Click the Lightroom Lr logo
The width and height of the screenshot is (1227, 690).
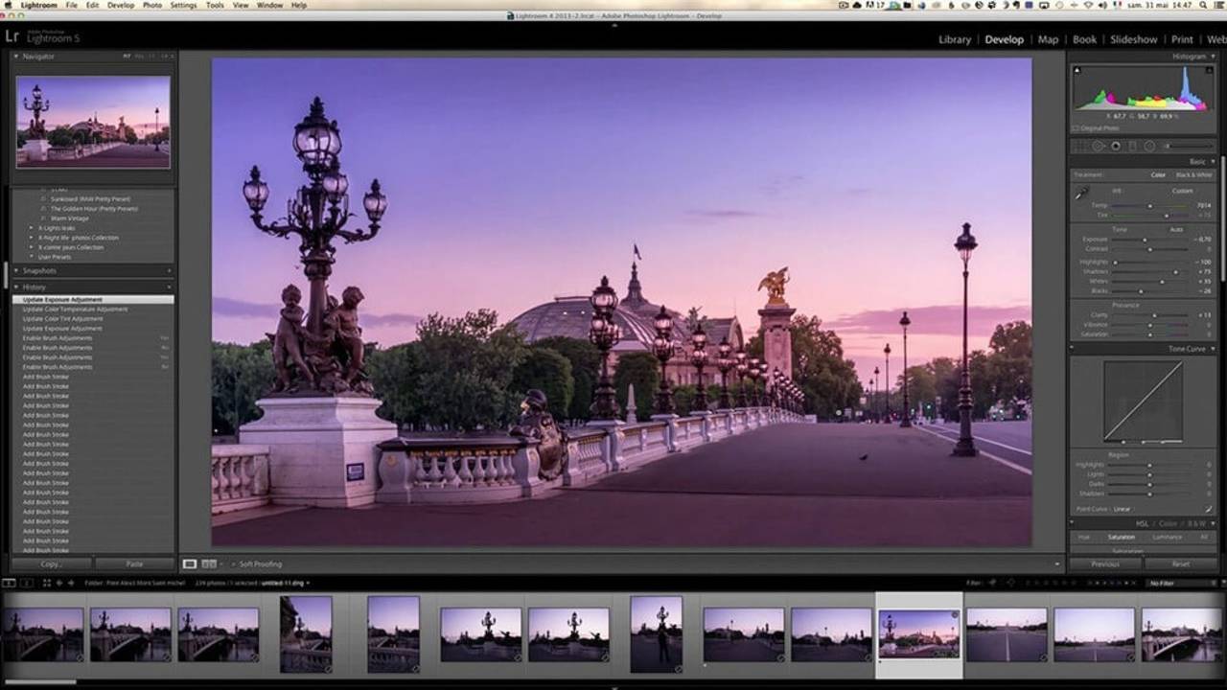coord(12,37)
